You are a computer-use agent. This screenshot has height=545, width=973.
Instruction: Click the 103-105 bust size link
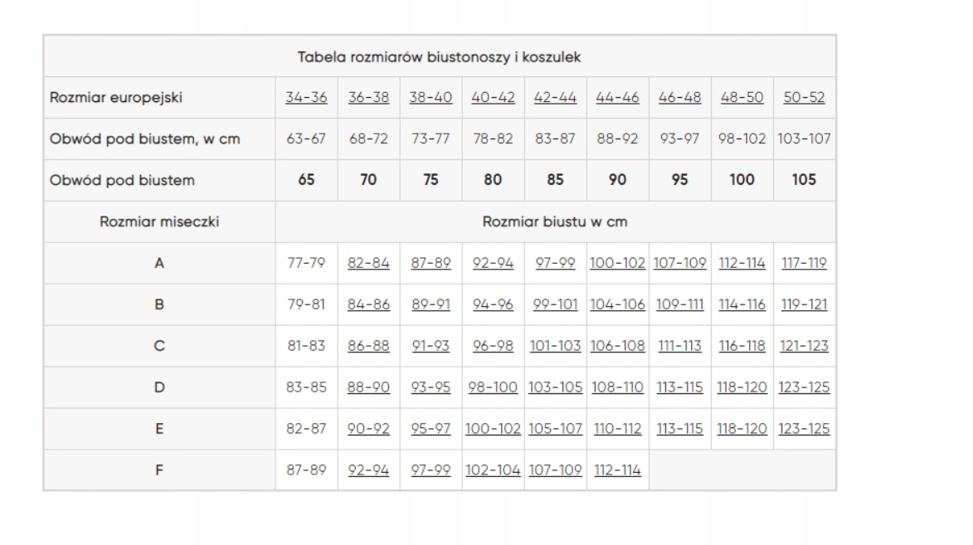pyautogui.click(x=555, y=387)
